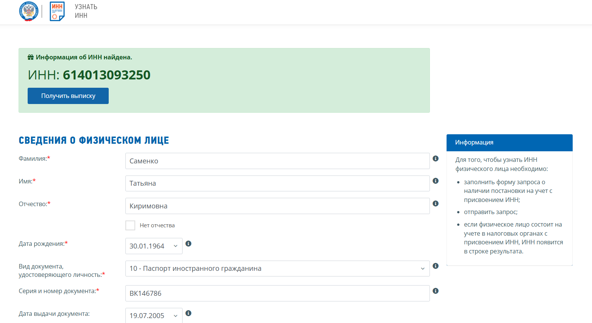Click info icon beside Имя field
The image size is (592, 323).
pyautogui.click(x=436, y=181)
